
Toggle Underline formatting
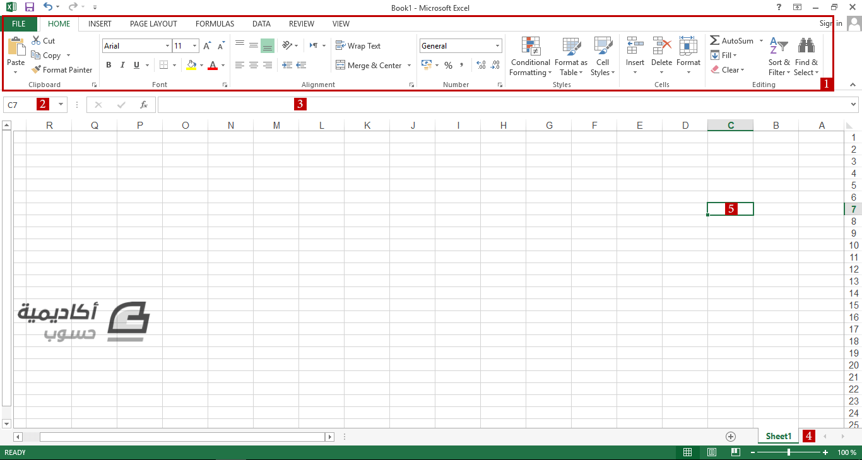tap(135, 65)
